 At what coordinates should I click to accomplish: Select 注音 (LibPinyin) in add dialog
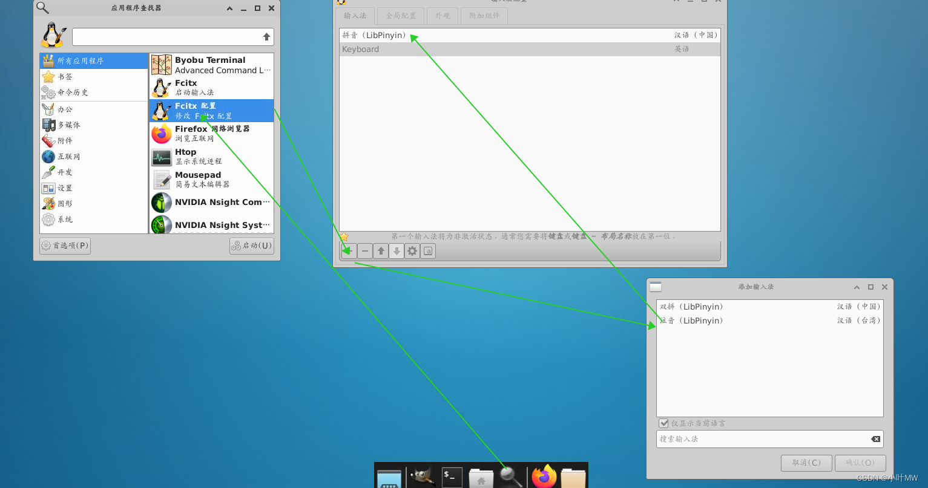[769, 320]
